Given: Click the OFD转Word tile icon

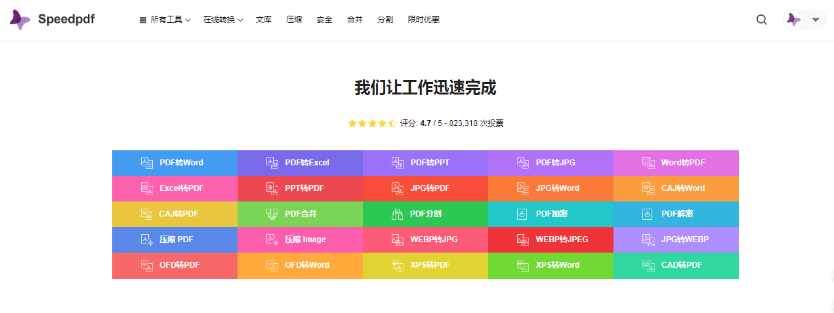Looking at the screenshot, I should pos(272,265).
